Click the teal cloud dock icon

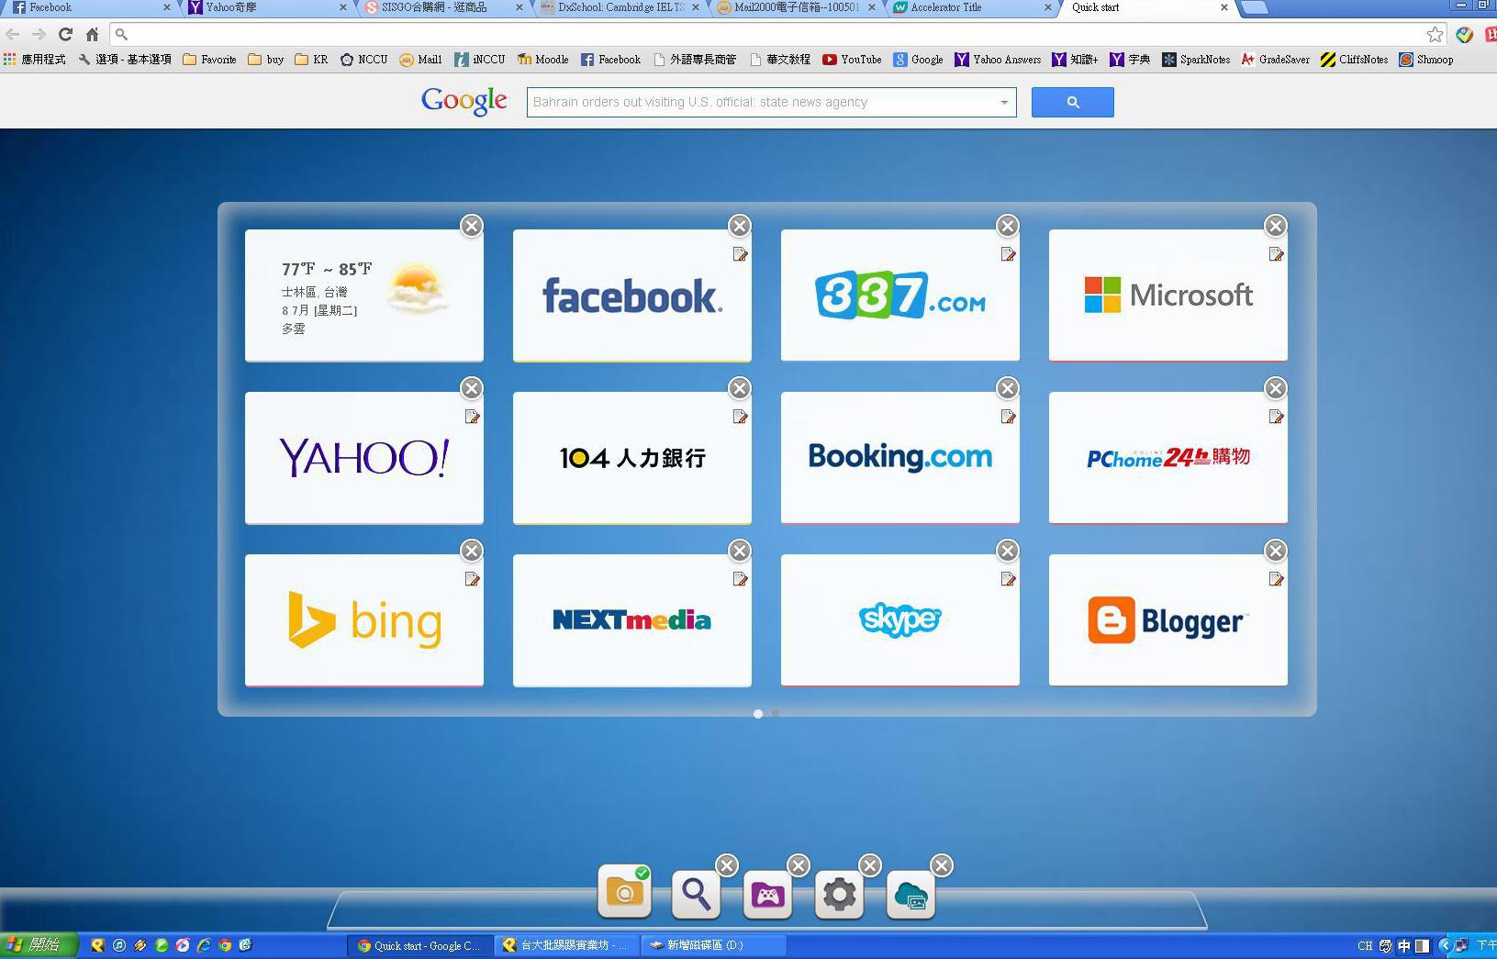(910, 894)
